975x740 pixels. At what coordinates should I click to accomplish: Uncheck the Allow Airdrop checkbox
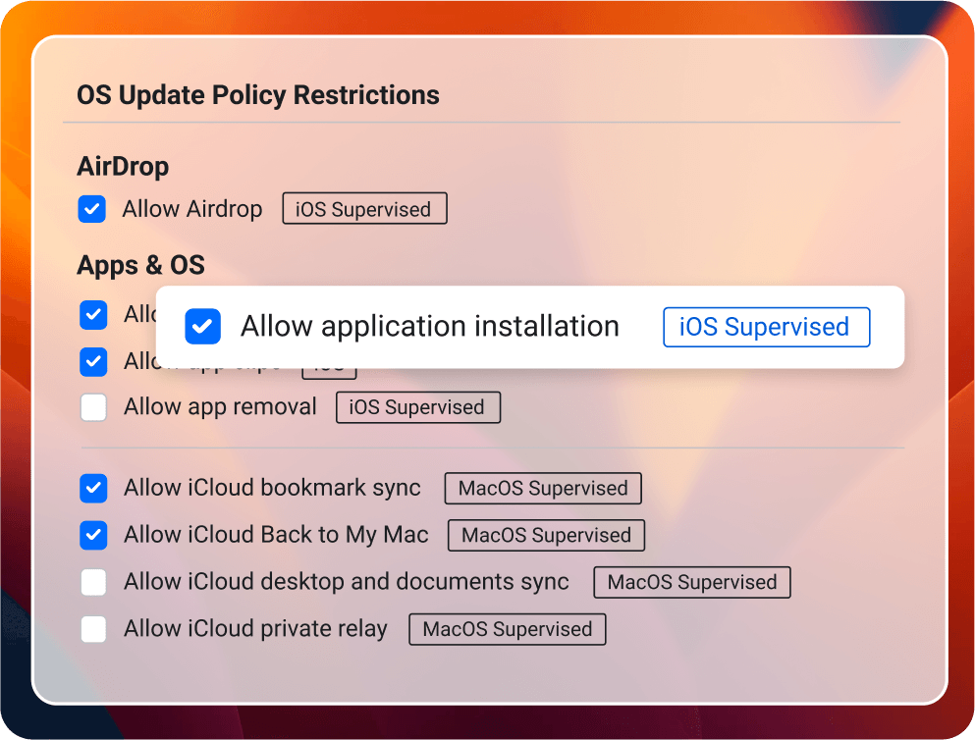point(92,209)
